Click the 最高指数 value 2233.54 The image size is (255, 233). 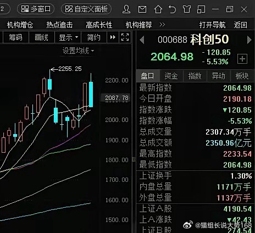click(x=237, y=154)
